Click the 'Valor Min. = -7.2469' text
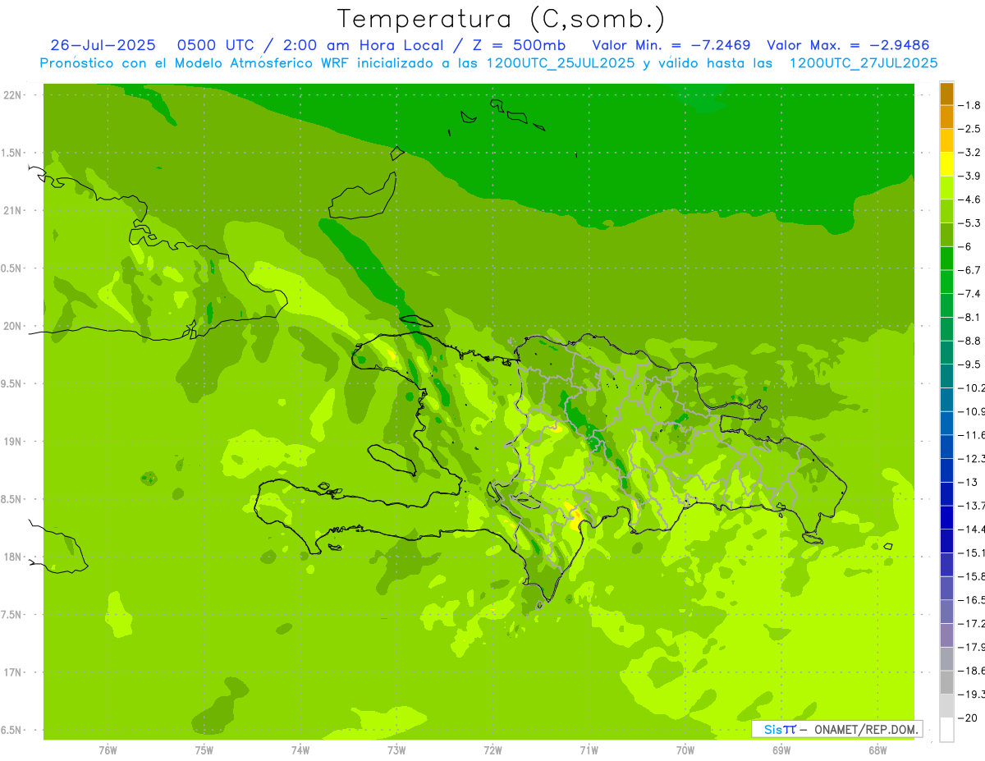This screenshot has height=761, width=985. point(671,46)
